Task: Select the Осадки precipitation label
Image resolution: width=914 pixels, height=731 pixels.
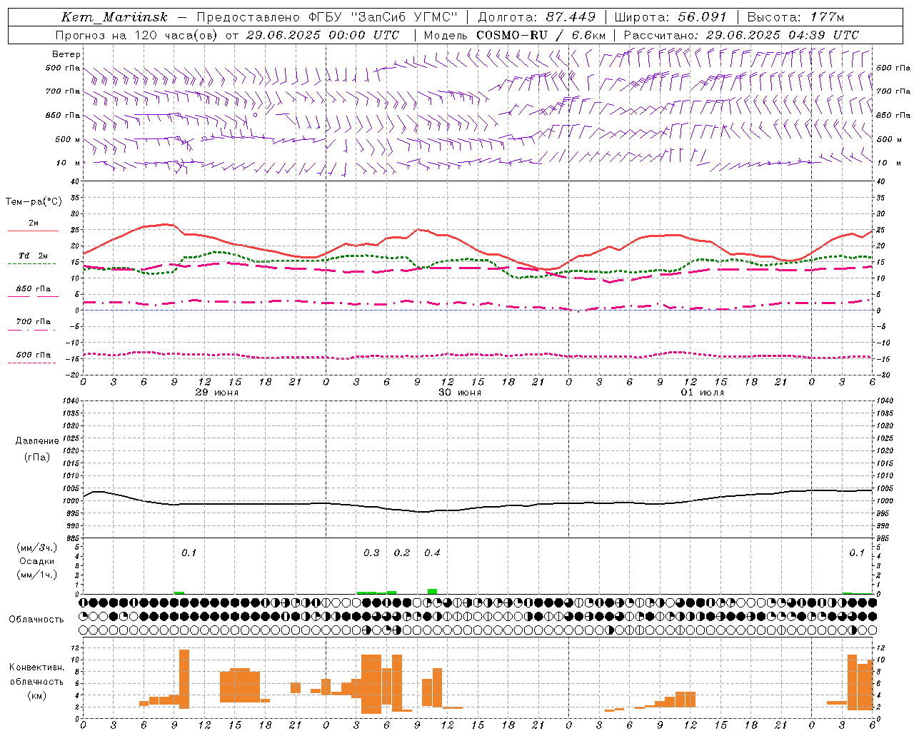Action: [37, 561]
